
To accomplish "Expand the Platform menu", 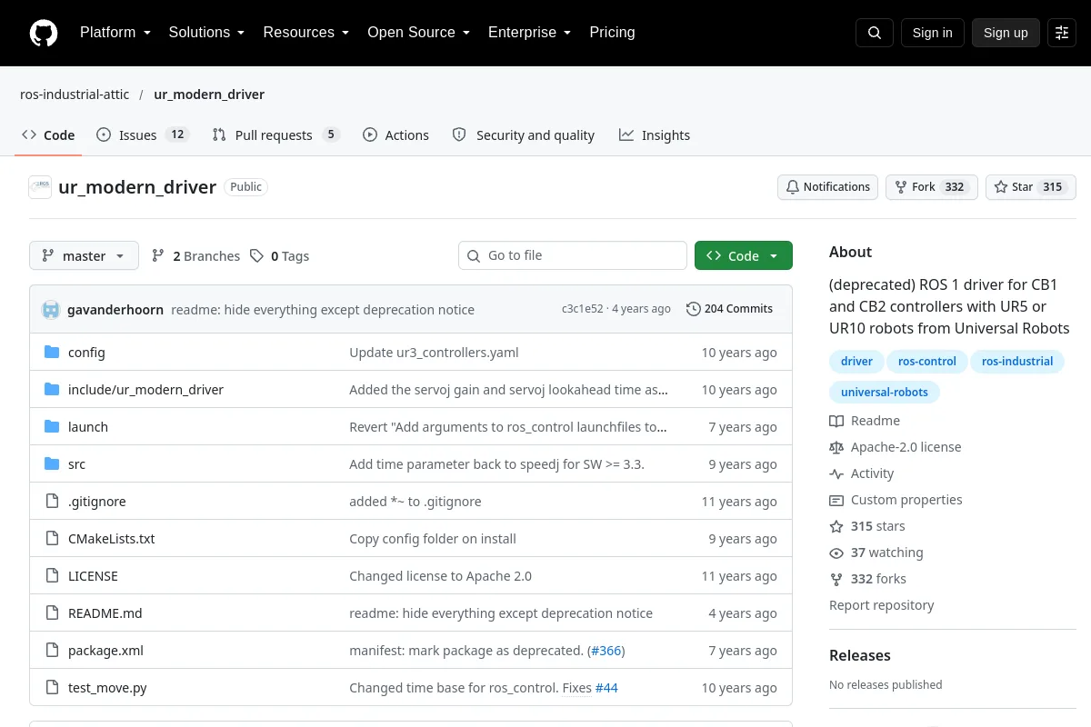I will point(115,33).
